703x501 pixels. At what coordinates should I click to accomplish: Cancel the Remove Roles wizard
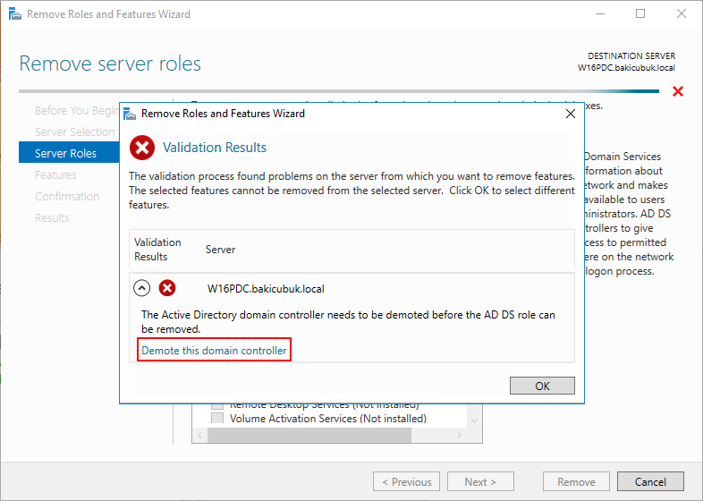(650, 481)
